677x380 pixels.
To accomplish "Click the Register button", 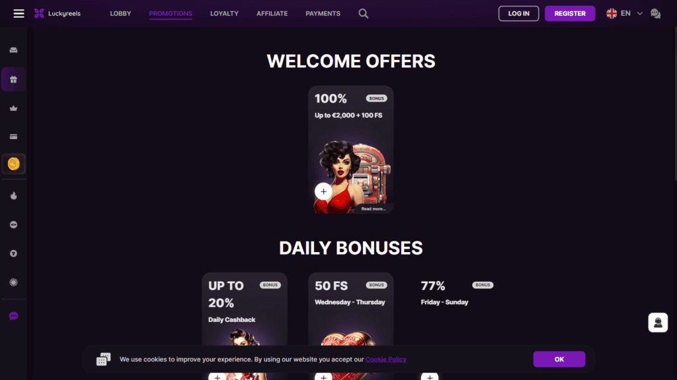I will tap(570, 13).
